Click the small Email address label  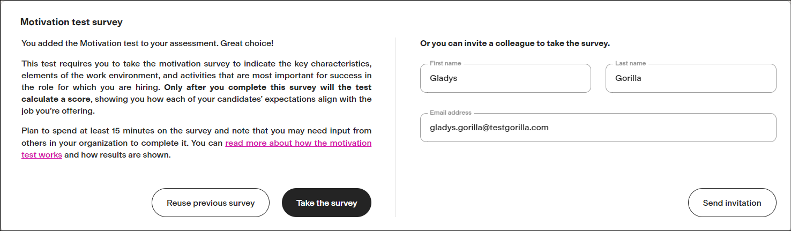450,113
